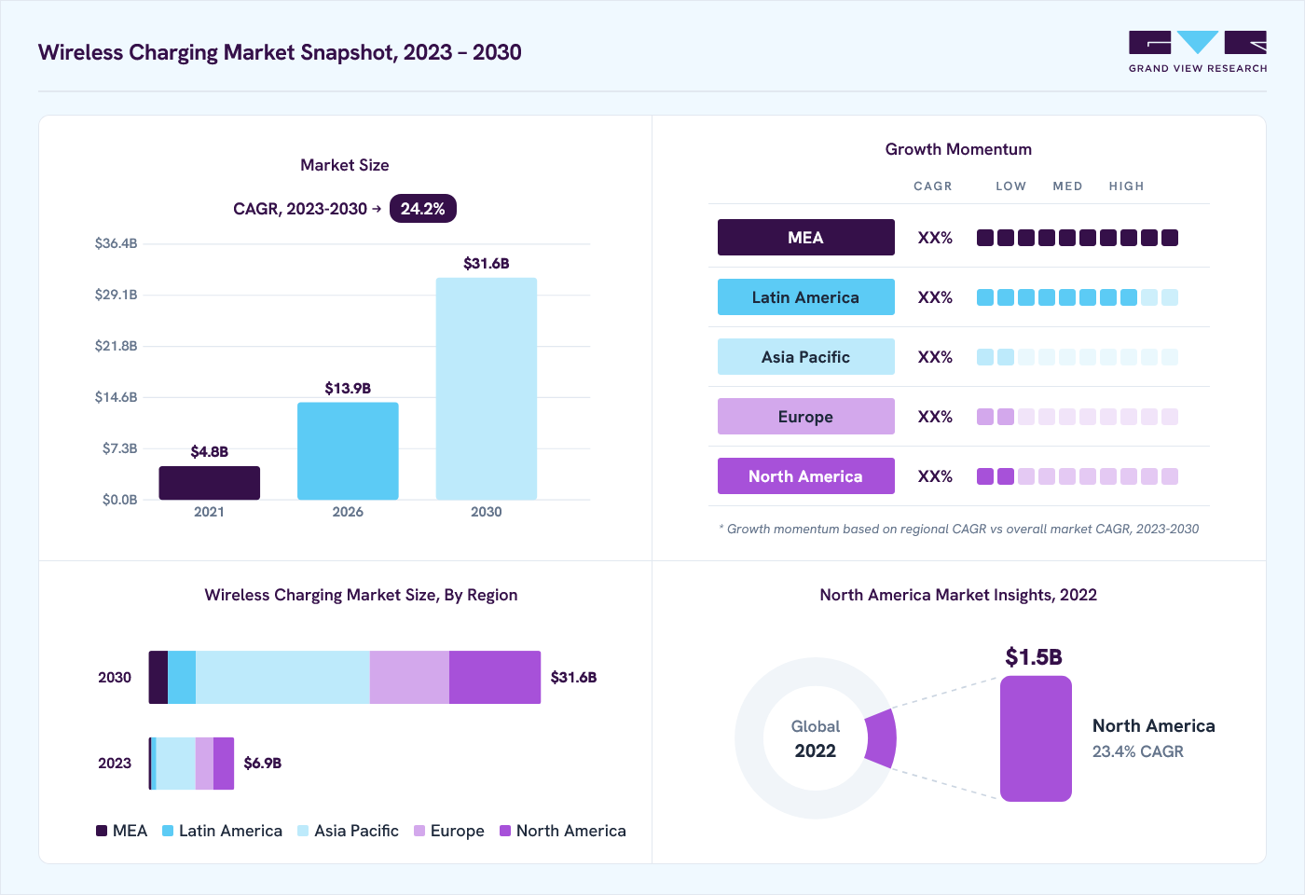Image resolution: width=1305 pixels, height=895 pixels.
Task: Click the Market Size section title
Action: pos(345,165)
